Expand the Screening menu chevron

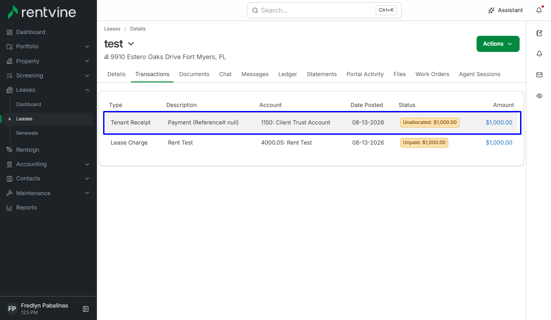[87, 76]
